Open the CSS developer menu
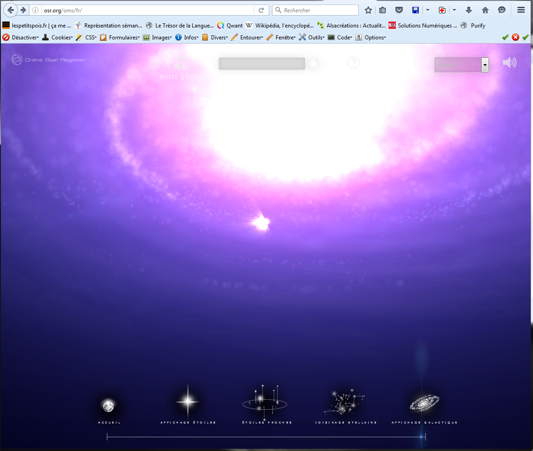Viewport: 533px width, 451px height. [x=87, y=38]
